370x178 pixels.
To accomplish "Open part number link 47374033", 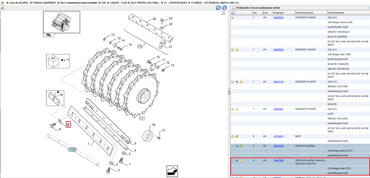I will pos(279,136).
